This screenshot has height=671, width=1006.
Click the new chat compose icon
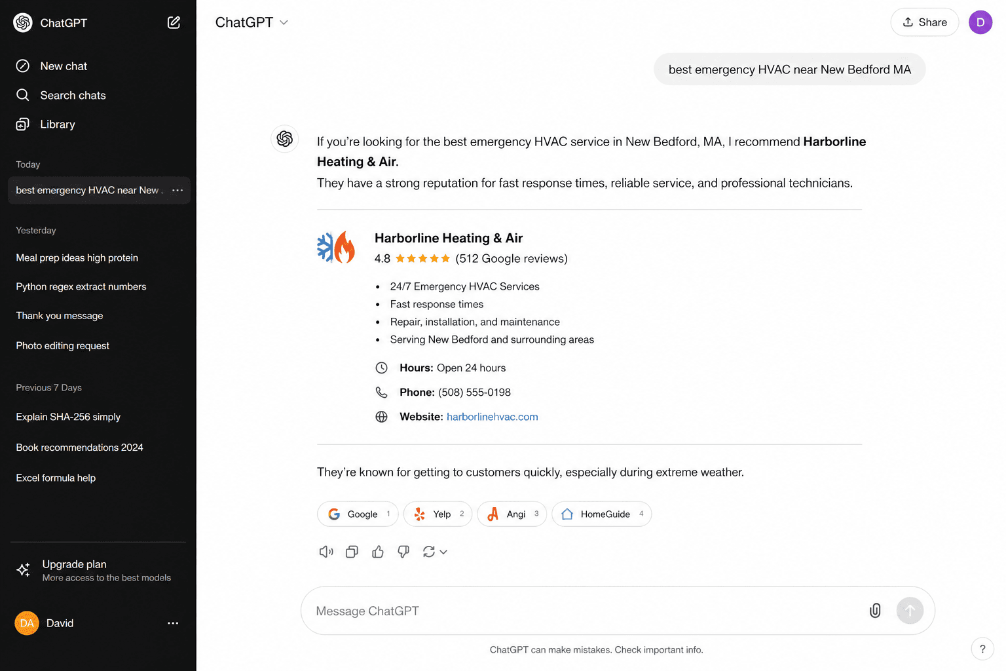click(174, 22)
